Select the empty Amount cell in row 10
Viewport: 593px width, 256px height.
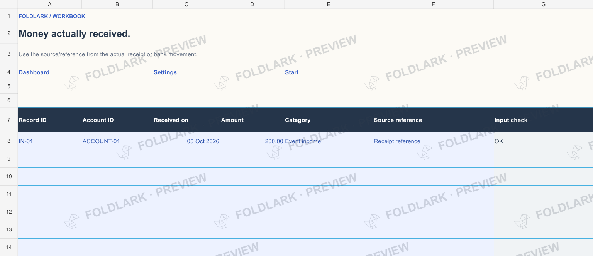click(x=252, y=177)
